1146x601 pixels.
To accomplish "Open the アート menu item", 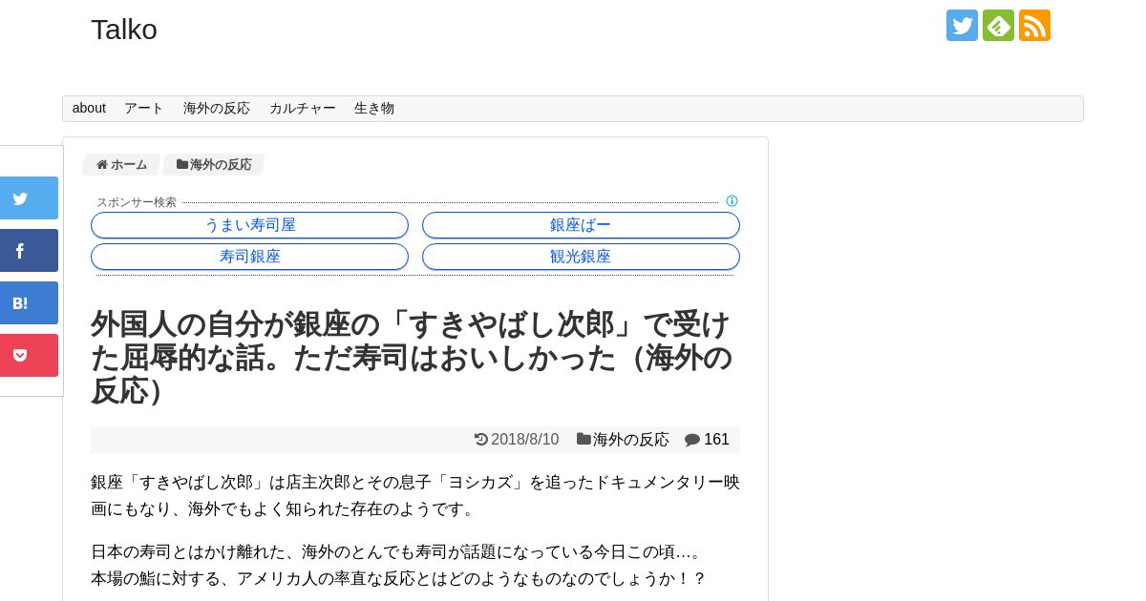I will click(144, 109).
